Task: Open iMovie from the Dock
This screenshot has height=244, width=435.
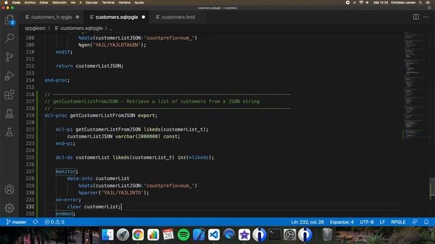Action: pos(245,235)
